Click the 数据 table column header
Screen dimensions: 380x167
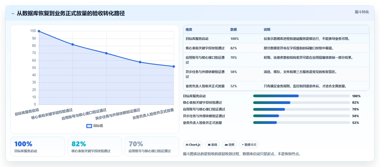(233, 30)
